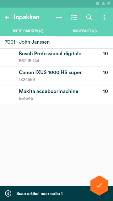Viewport: 113px width, 201px height.
Task: Tap quantity 10 of Makita accuboormachine
Action: point(105,91)
